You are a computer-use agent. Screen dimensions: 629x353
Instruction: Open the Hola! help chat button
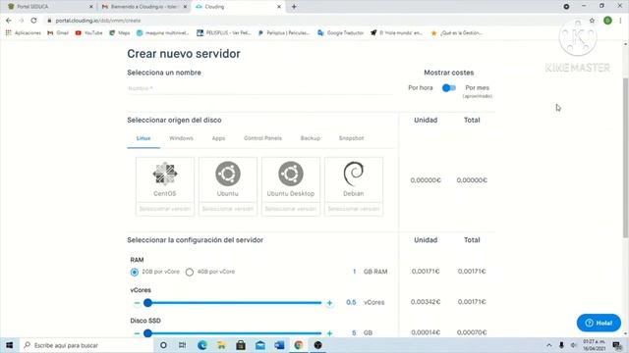(x=599, y=323)
